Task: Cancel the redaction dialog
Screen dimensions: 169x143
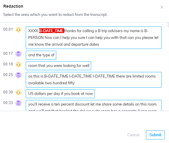Action: tap(133, 135)
